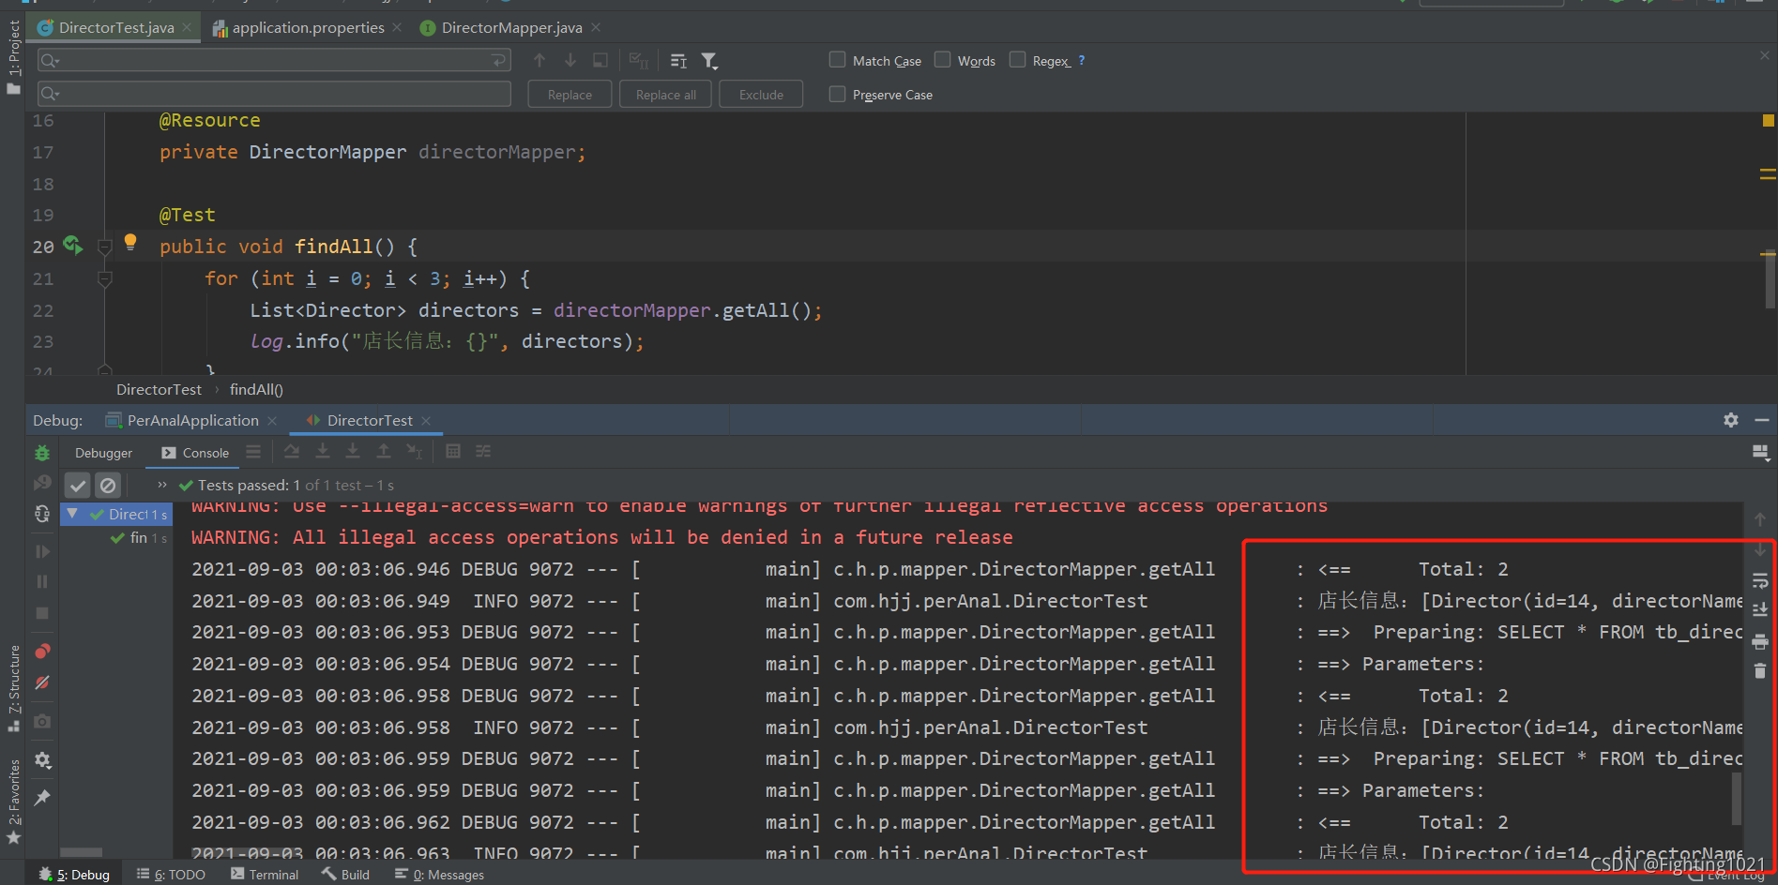The width and height of the screenshot is (1778, 885).
Task: Click the Rerun failed tests icon
Action: [x=42, y=483]
